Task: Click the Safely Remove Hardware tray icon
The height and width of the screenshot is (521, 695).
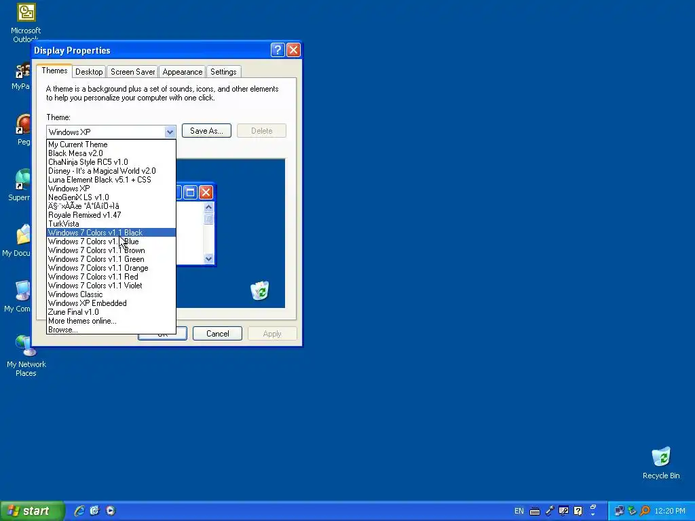Action: 632,511
